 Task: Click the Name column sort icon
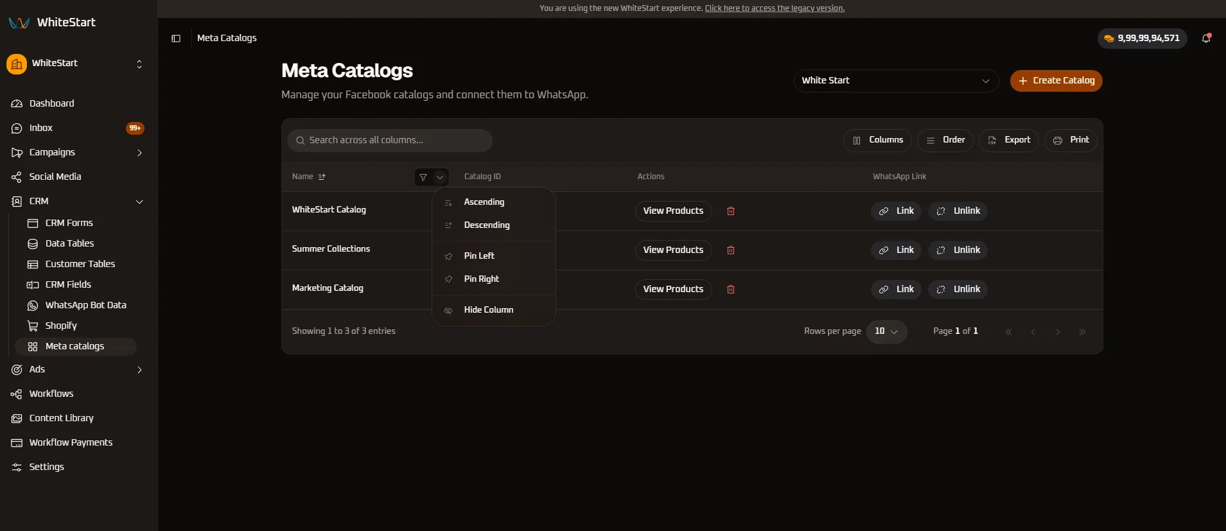pos(322,177)
